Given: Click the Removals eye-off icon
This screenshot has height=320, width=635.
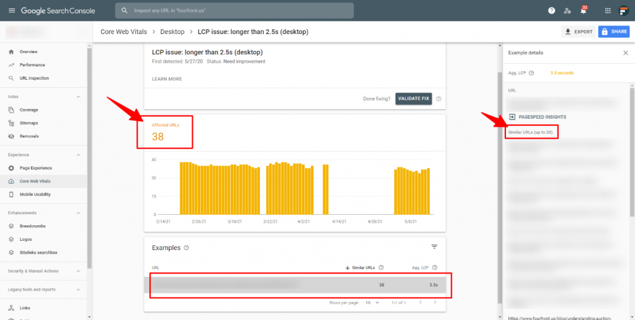Looking at the screenshot, I should coord(11,136).
